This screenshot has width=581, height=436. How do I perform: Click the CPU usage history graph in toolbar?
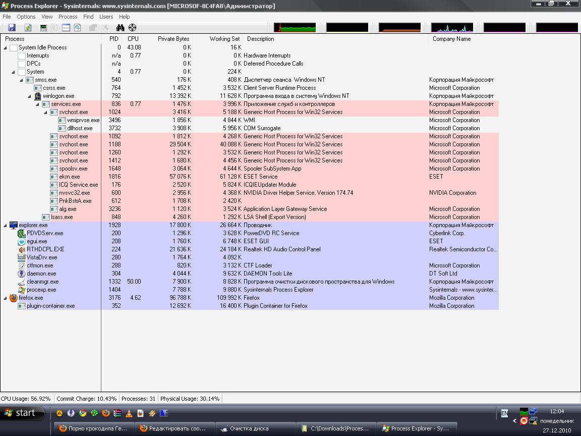pos(295,28)
